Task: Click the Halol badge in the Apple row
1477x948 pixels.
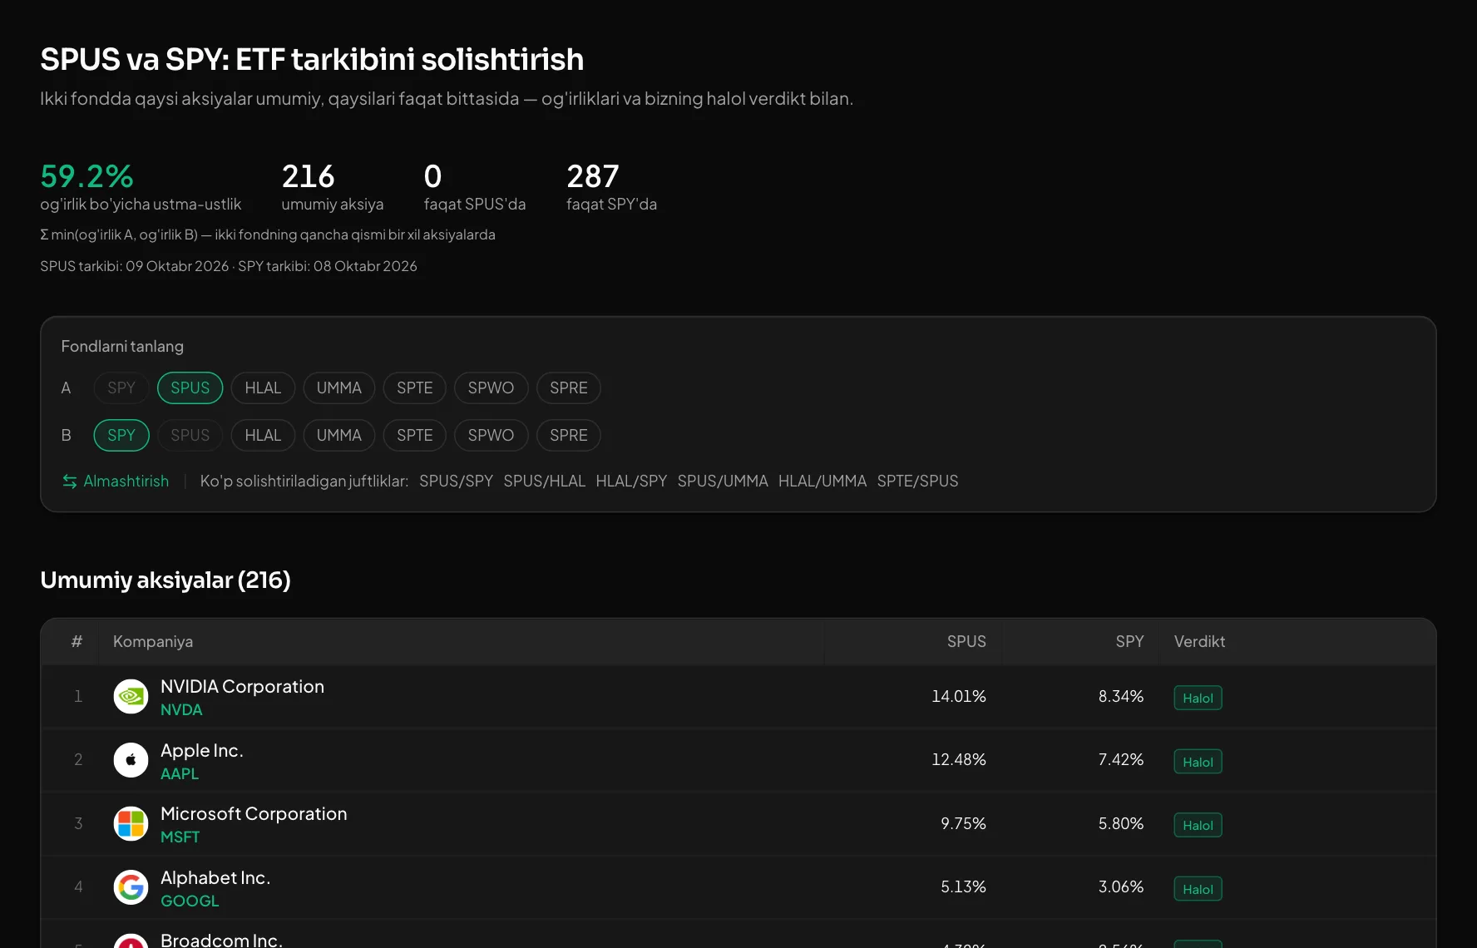Action: (x=1198, y=762)
